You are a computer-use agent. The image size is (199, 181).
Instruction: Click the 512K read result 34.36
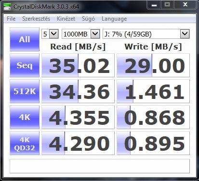coord(78,91)
